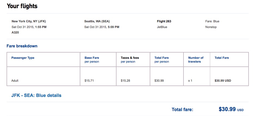Click the Flight 263 label
Image resolution: width=254 pixels, height=116 pixels.
164,21
